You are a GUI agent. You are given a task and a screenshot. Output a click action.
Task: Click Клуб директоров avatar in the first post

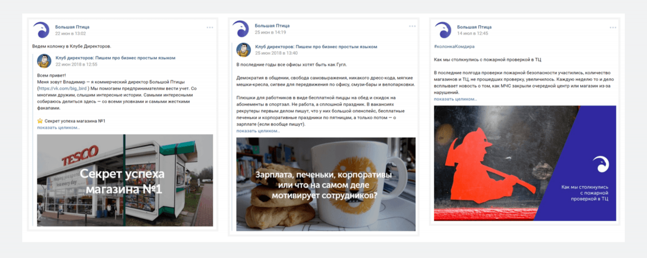click(44, 61)
